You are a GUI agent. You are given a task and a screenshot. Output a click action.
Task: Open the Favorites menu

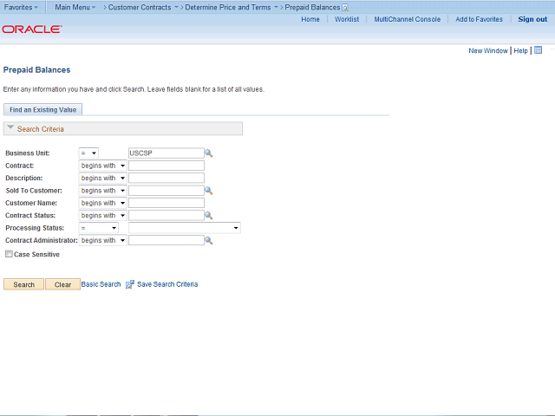pyautogui.click(x=21, y=7)
